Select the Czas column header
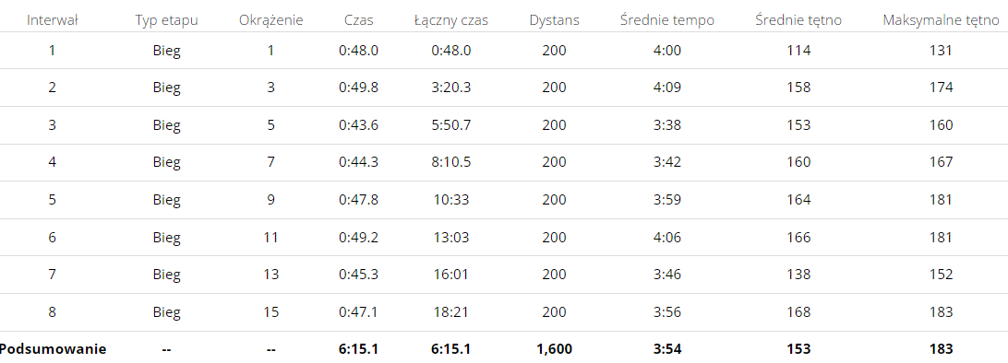The width and height of the screenshot is (1008, 363). tap(358, 20)
